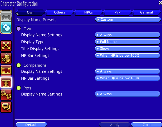The image size is (162, 127).
Task: Click the Apply button
Action: 115,125
